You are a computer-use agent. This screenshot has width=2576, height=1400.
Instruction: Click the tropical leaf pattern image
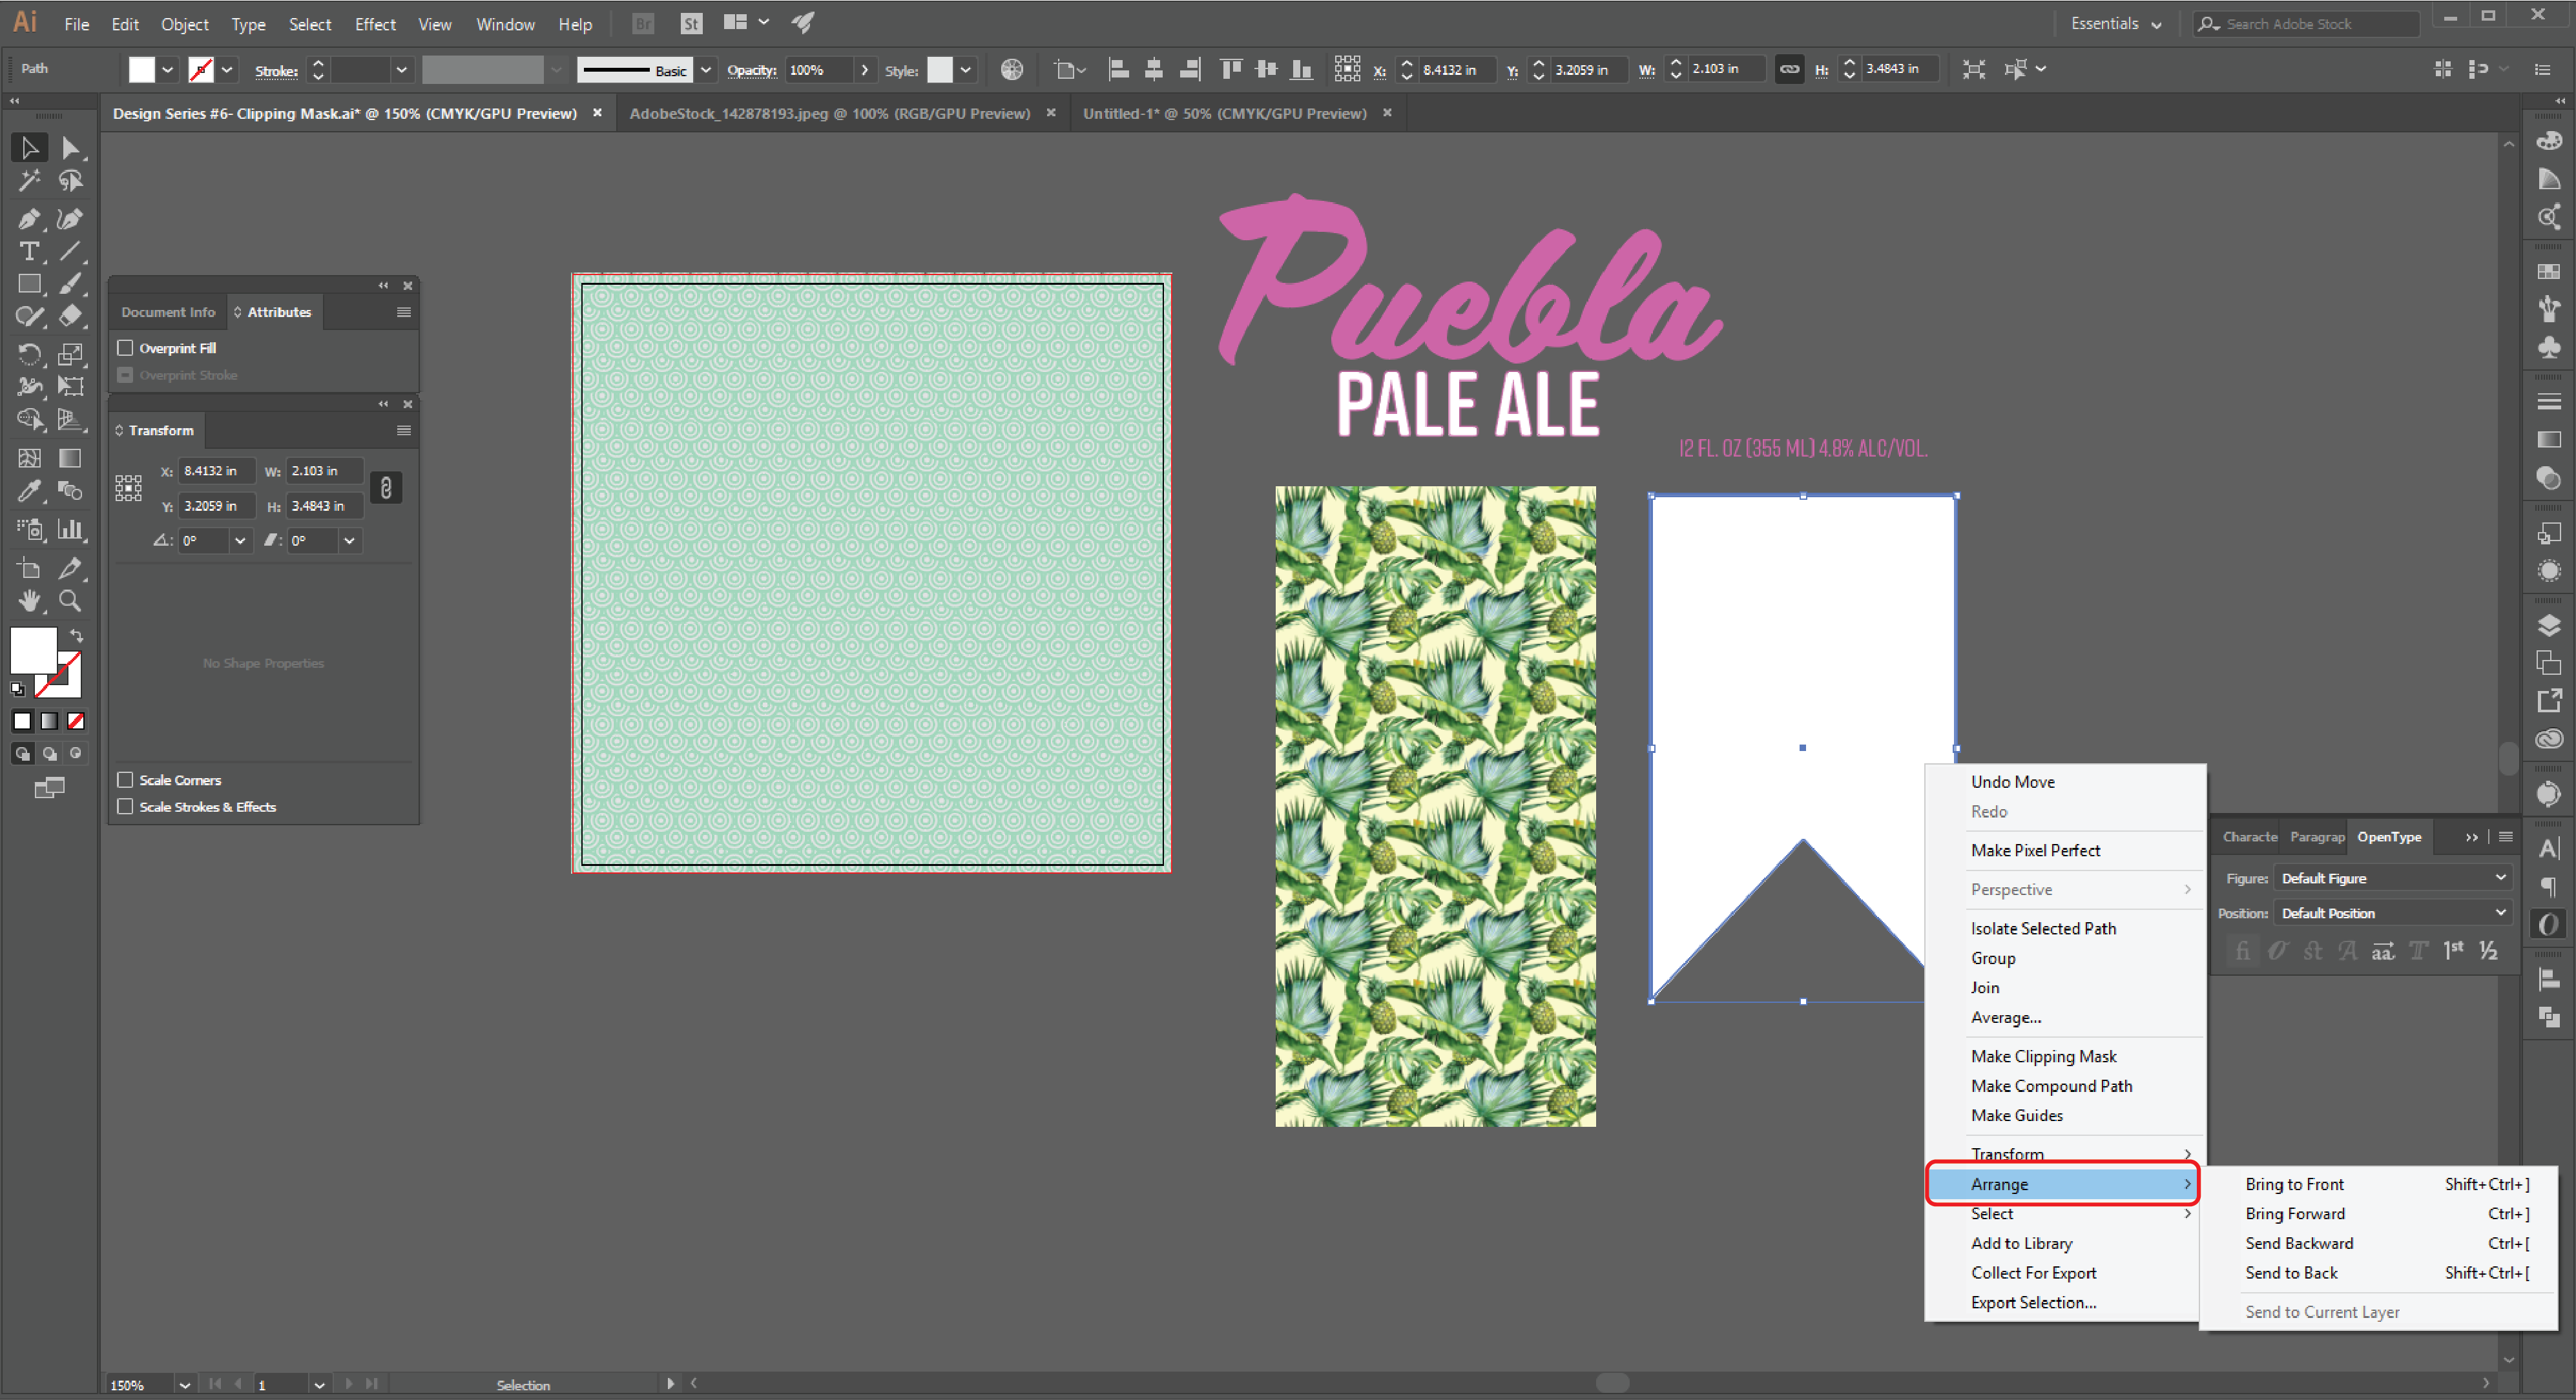tap(1435, 806)
